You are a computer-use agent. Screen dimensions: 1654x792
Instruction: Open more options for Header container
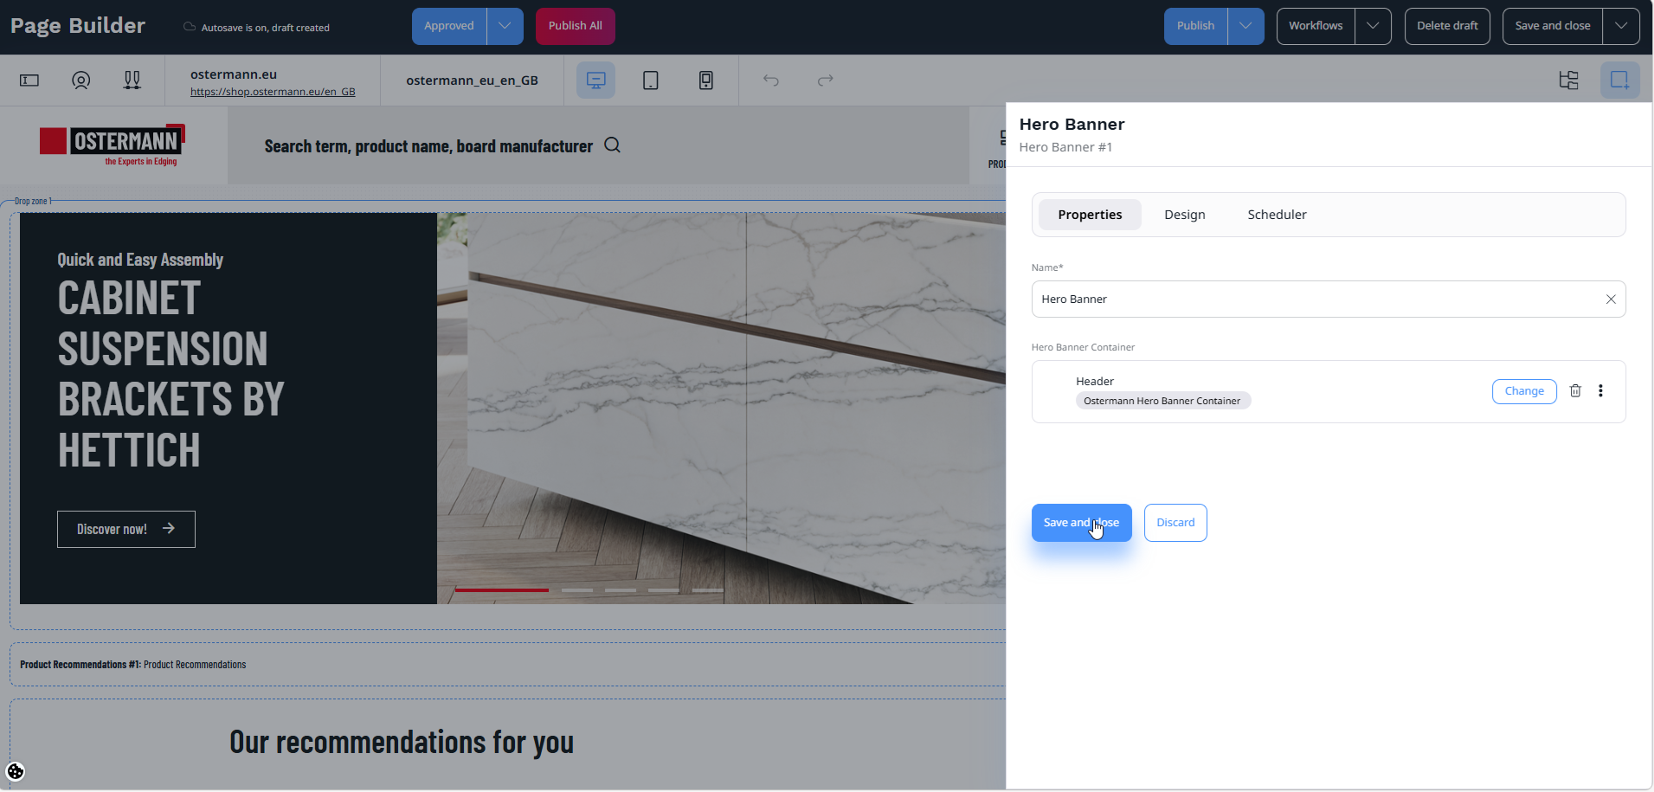pos(1600,391)
